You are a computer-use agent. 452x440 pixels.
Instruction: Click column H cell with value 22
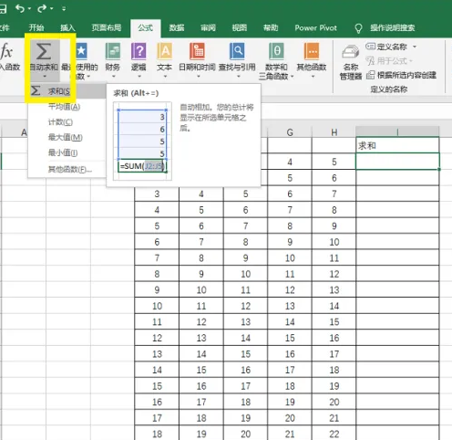click(x=334, y=434)
